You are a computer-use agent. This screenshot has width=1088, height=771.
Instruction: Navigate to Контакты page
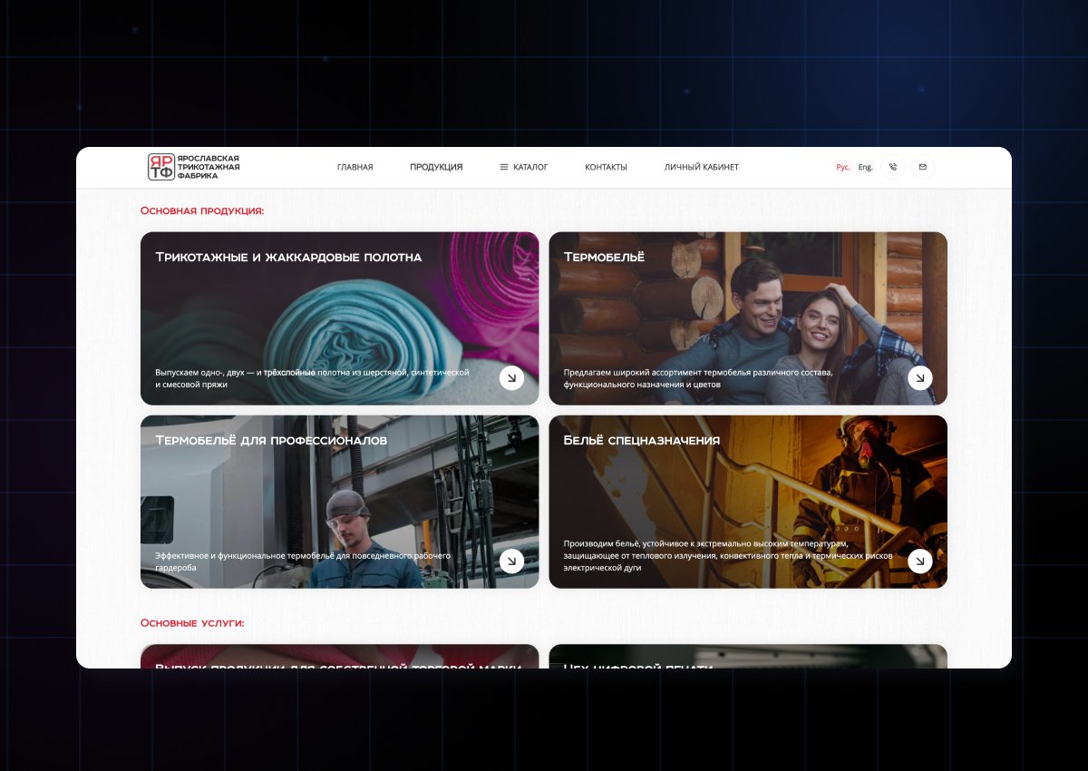click(606, 167)
